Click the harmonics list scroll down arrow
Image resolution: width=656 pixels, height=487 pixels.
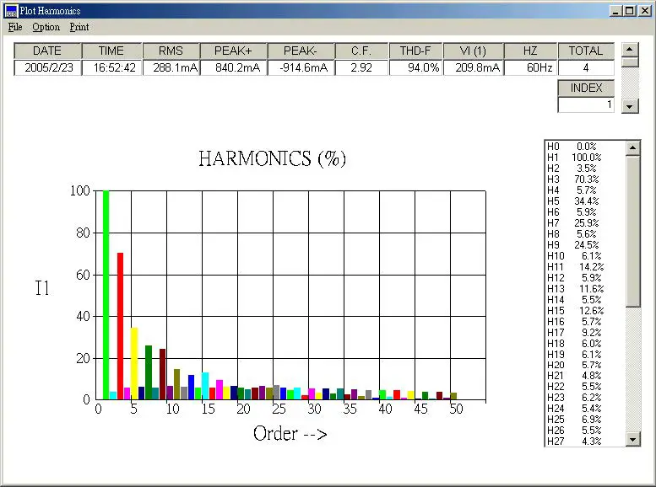[x=633, y=439]
